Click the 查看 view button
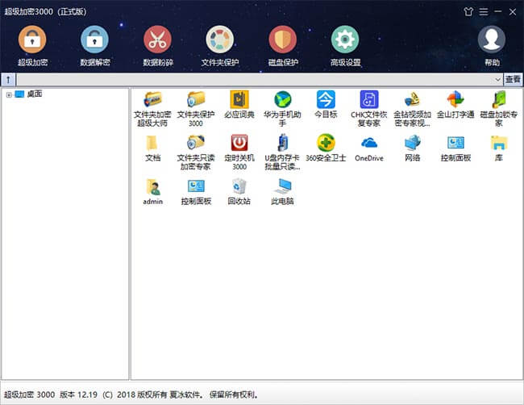 click(x=513, y=80)
